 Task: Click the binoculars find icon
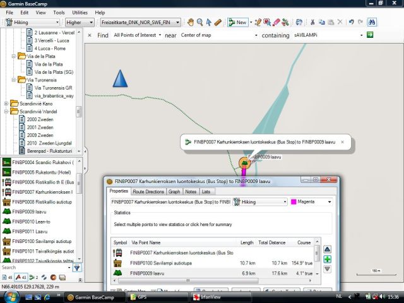[373, 22]
